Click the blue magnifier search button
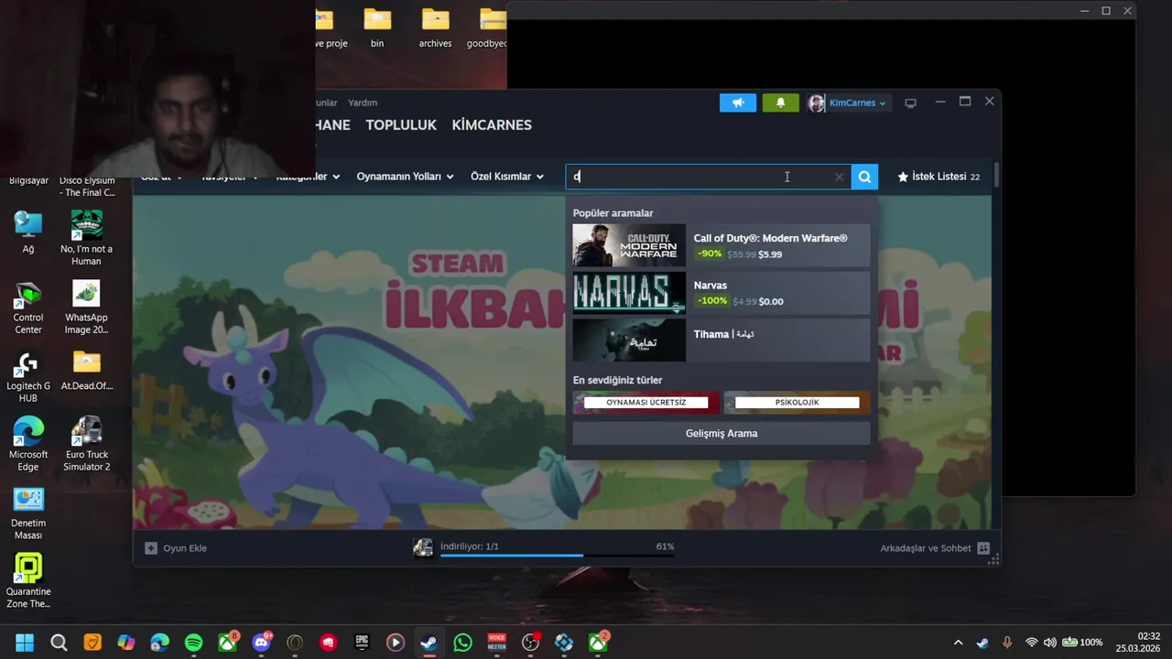This screenshot has height=659, width=1172. pos(864,177)
